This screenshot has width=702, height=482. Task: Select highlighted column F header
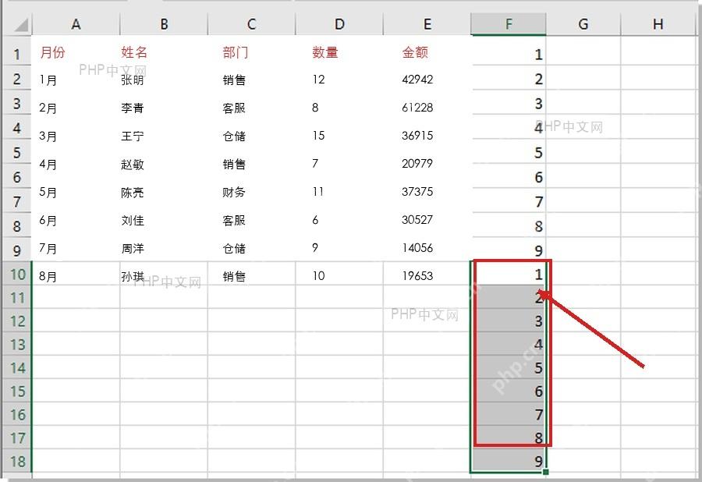click(509, 24)
